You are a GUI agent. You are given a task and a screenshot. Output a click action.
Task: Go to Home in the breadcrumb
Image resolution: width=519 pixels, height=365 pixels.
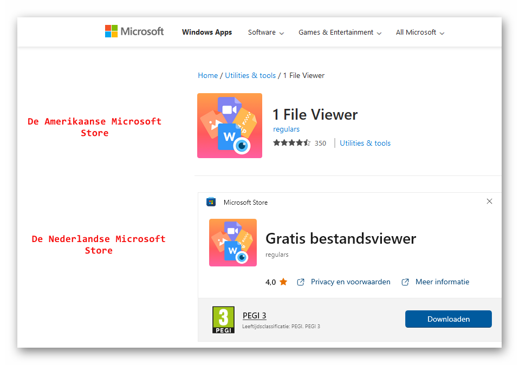207,76
